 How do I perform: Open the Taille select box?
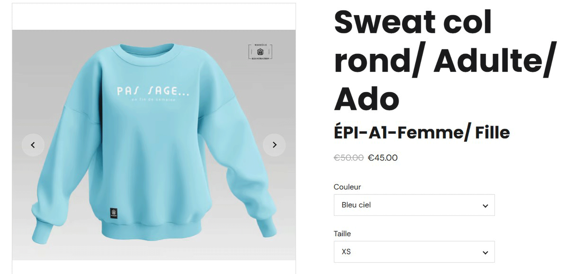pos(414,252)
